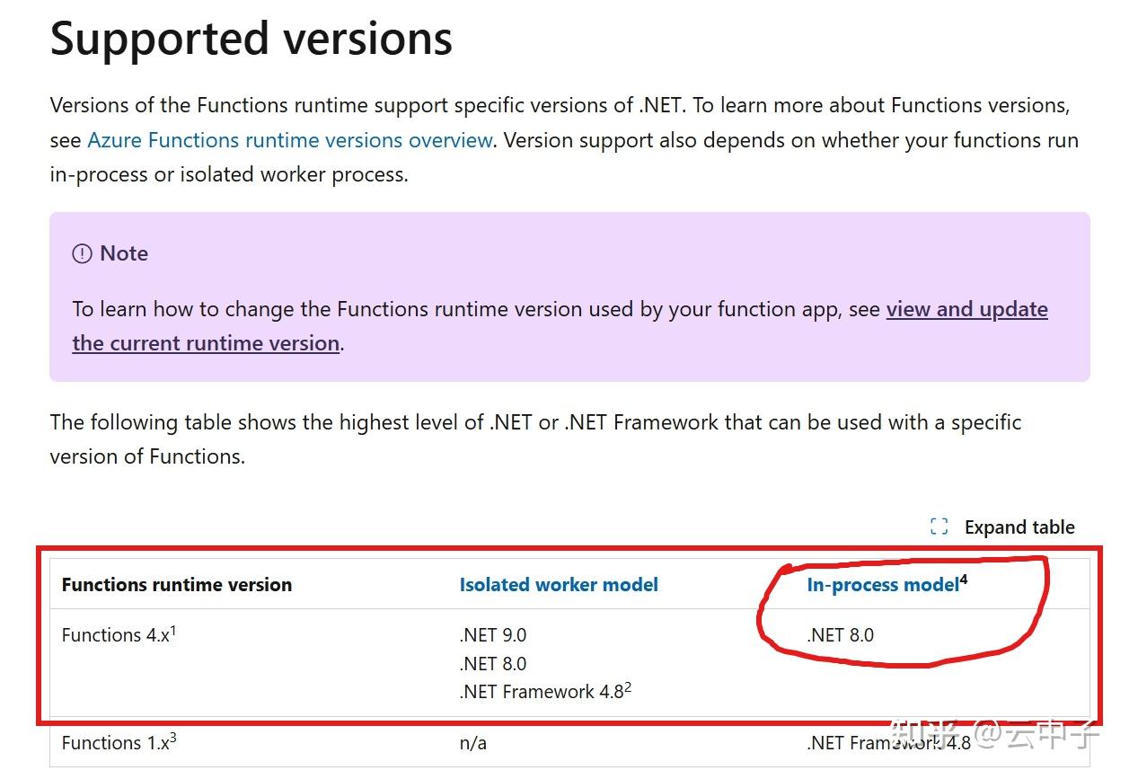Select the circled .NET 8.0 entry
Image resolution: width=1129 pixels, height=779 pixels.
click(x=842, y=634)
